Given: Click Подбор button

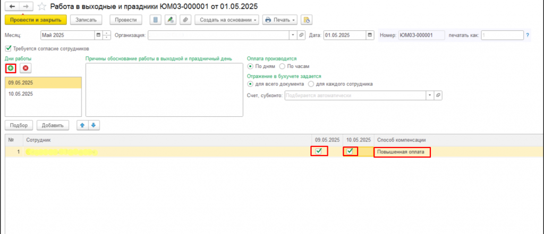Looking at the screenshot, I should [19, 126].
